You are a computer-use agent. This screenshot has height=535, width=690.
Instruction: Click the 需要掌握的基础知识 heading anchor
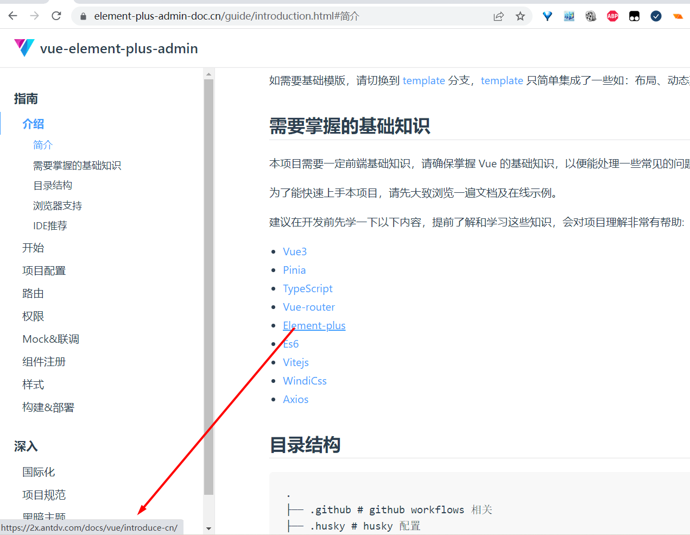(x=350, y=126)
